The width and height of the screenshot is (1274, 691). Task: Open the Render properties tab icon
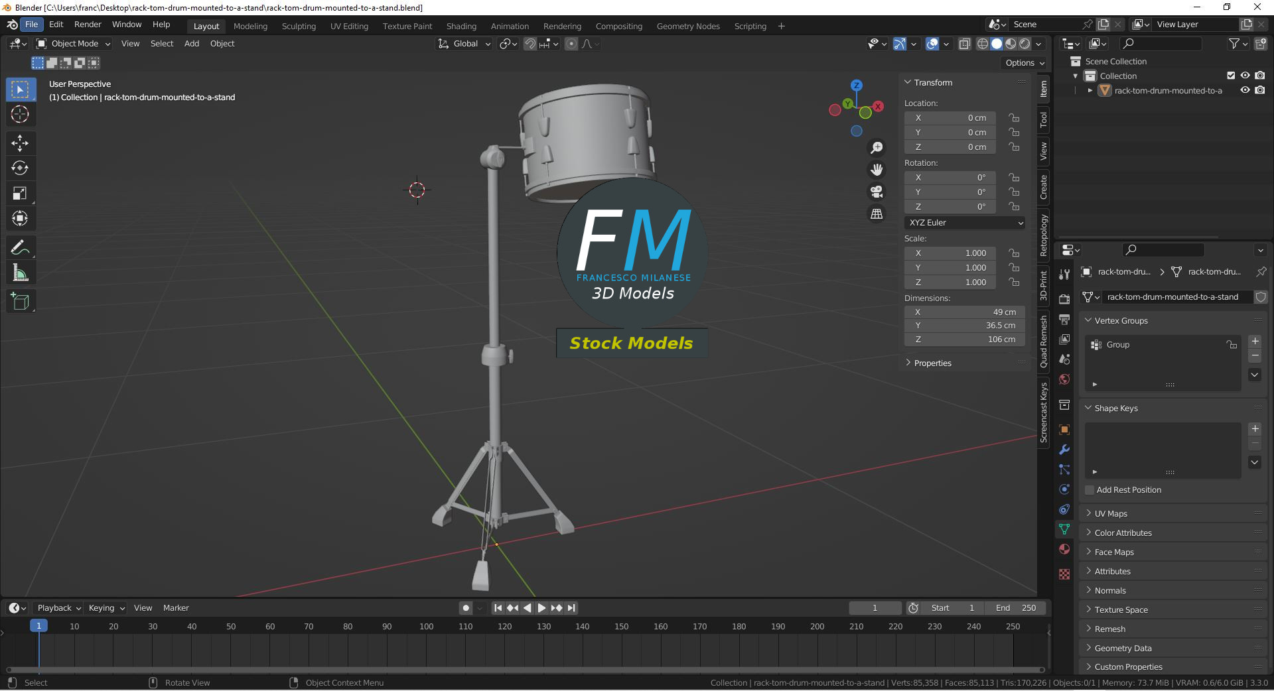[1064, 298]
